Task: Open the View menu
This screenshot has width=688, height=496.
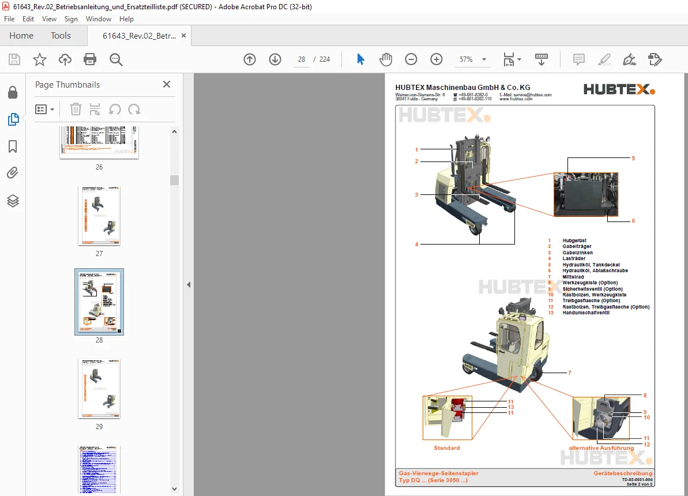Action: pos(49,19)
